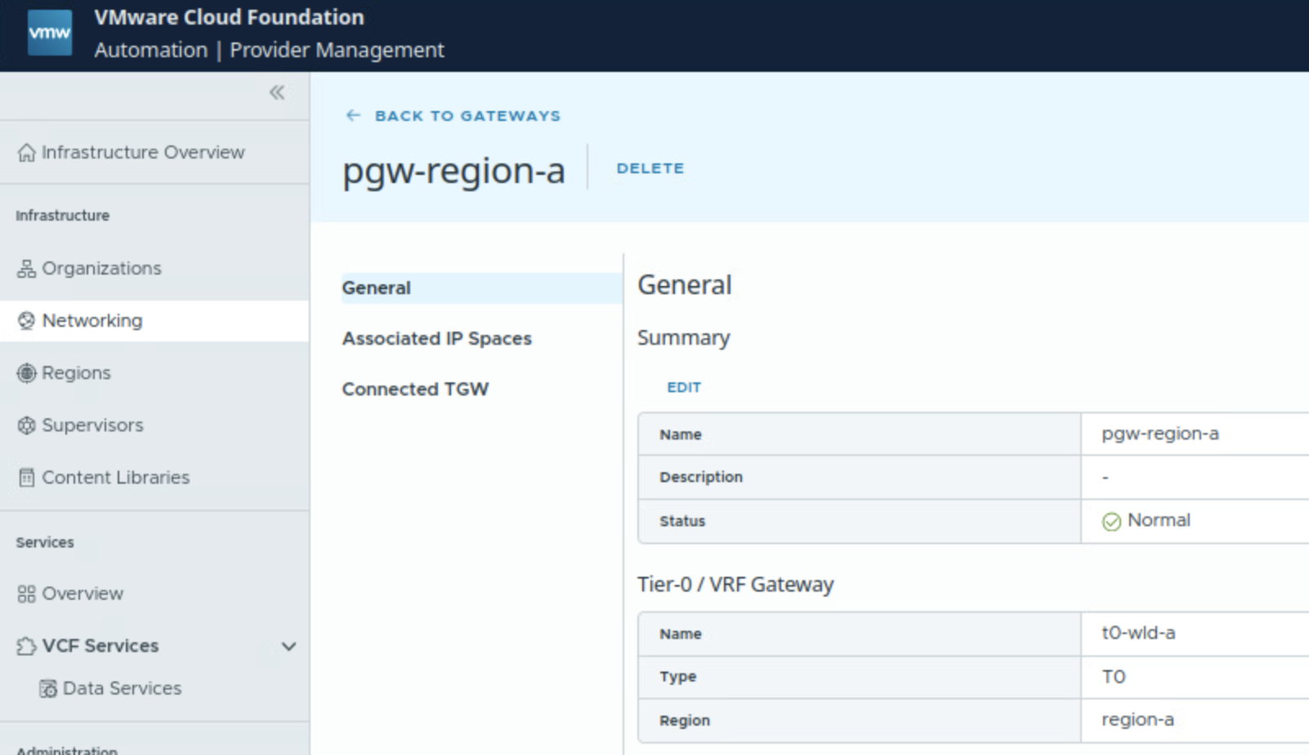Click the Regions icon in sidebar
The height and width of the screenshot is (755, 1309).
(x=26, y=373)
